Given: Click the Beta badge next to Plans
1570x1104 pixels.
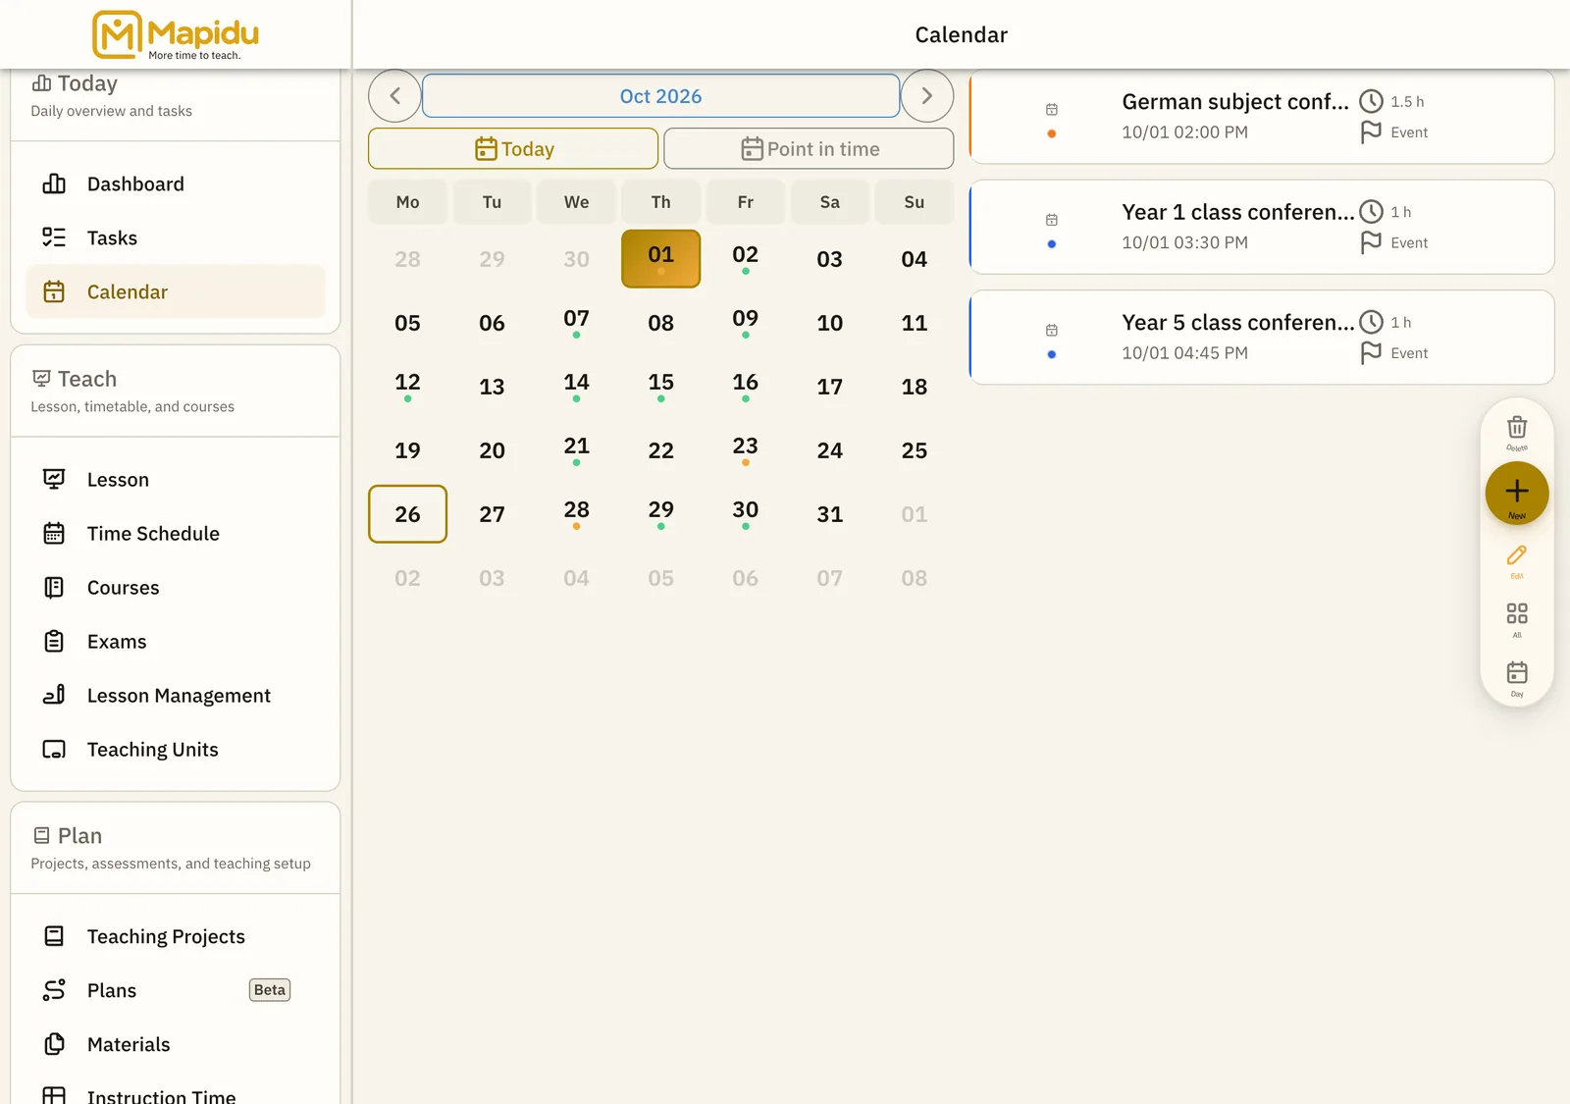Looking at the screenshot, I should pos(270,990).
